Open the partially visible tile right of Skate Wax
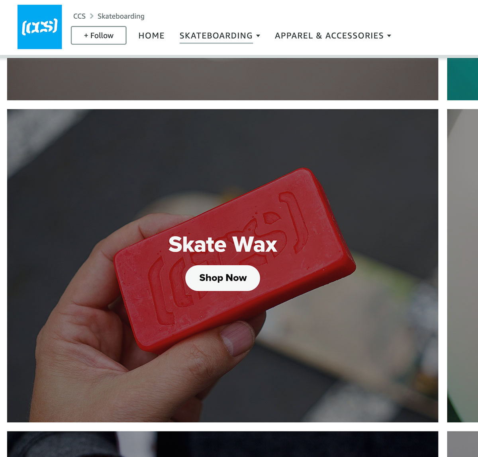Screen dimensions: 478x457 462,266
